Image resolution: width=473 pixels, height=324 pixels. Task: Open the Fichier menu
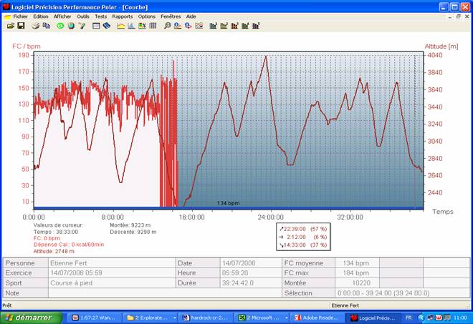20,16
